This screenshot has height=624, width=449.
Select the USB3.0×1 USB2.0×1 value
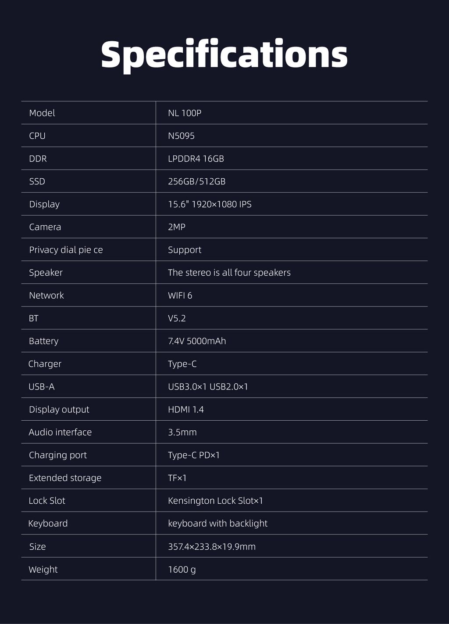tap(208, 387)
